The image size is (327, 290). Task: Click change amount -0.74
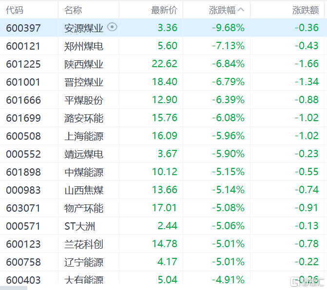point(307,190)
